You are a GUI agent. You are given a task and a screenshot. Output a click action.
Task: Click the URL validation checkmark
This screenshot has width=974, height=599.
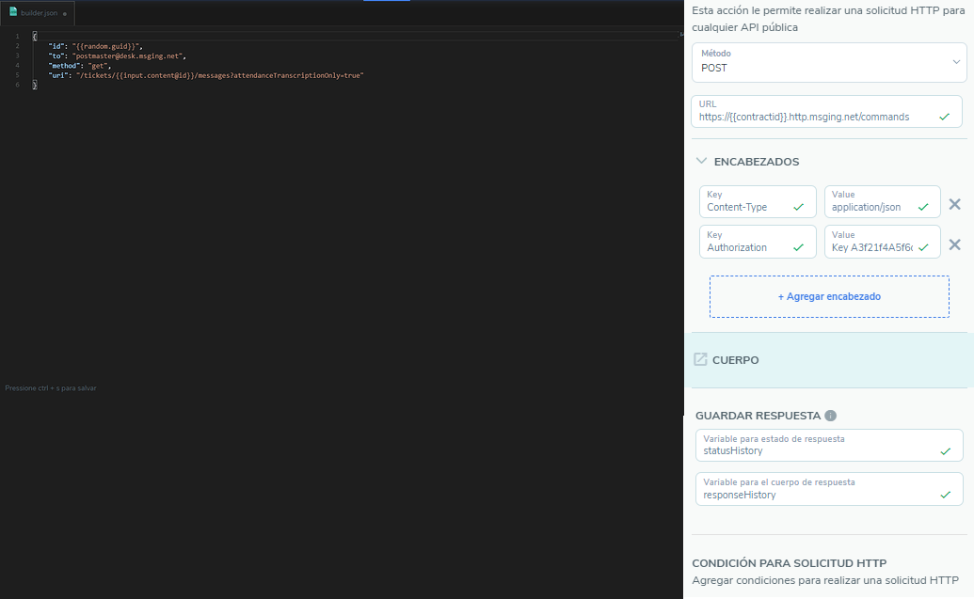tap(945, 117)
